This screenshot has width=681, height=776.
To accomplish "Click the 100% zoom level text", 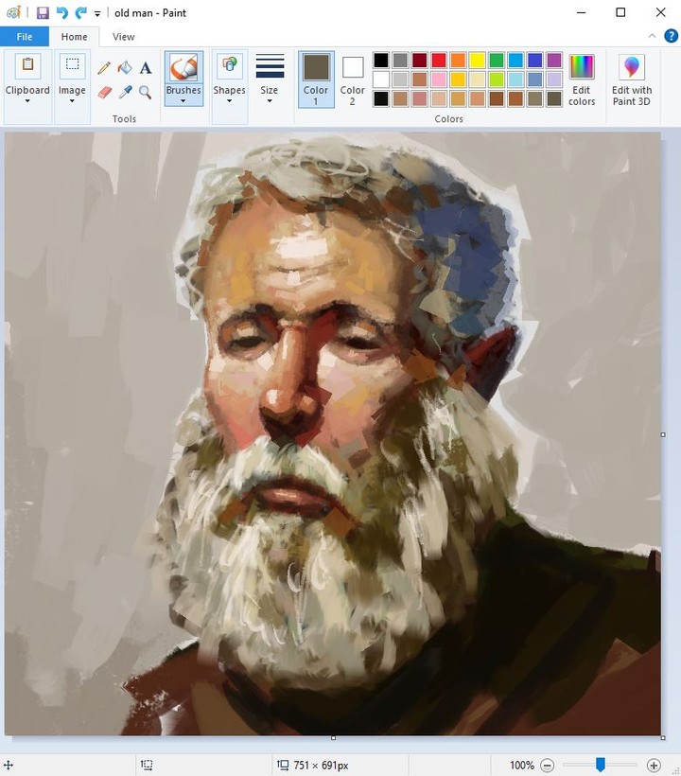I will [x=522, y=765].
